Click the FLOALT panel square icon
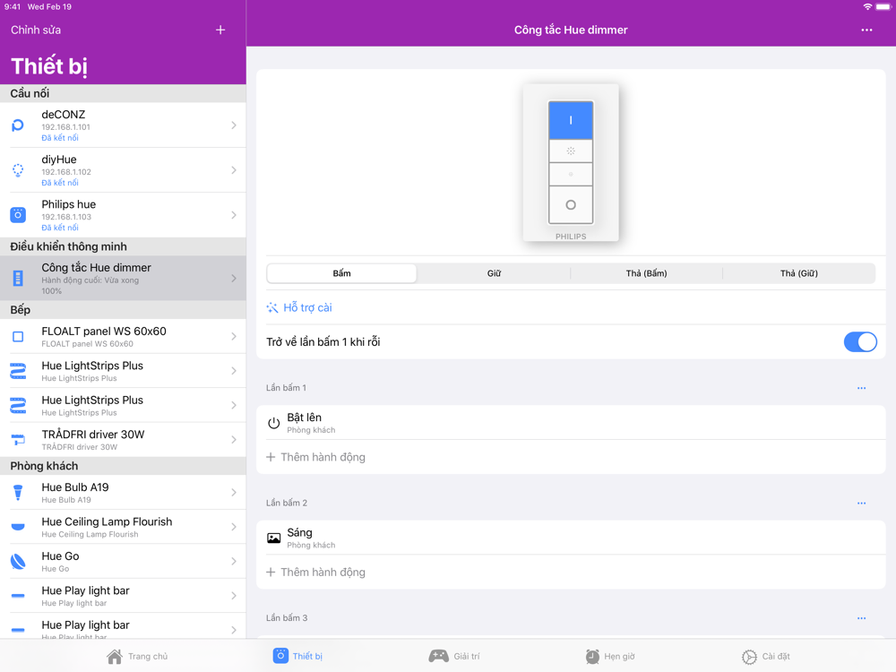 (x=18, y=337)
